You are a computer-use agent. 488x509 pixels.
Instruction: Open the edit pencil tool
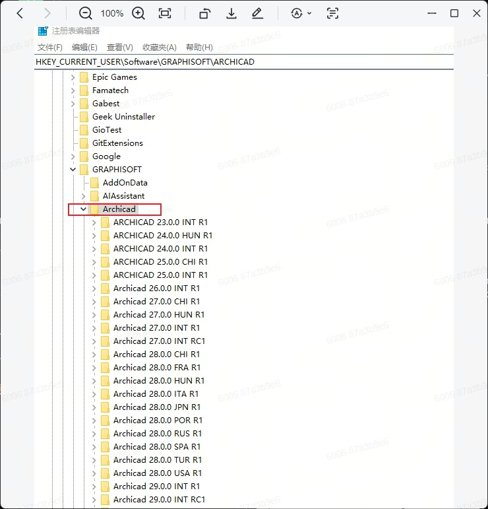click(257, 13)
